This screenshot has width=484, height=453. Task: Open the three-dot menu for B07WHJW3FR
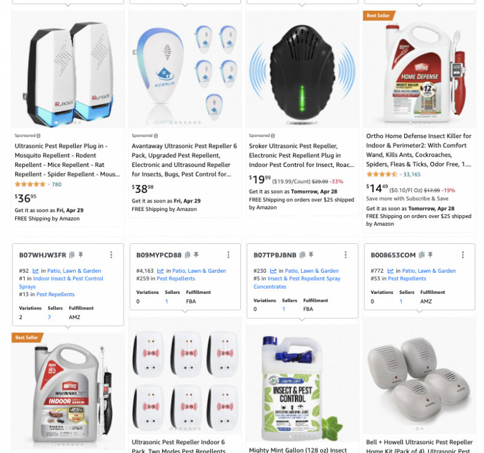click(x=111, y=255)
